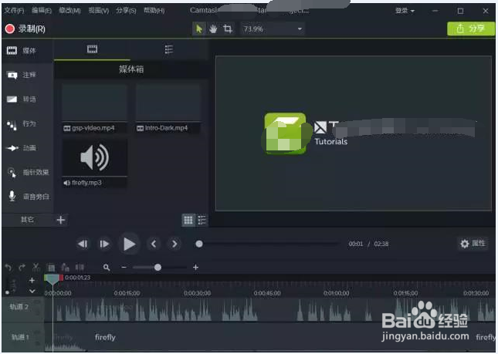
Task: Click the 0:00:15;00 mark on timeline ruler
Action: click(x=127, y=293)
